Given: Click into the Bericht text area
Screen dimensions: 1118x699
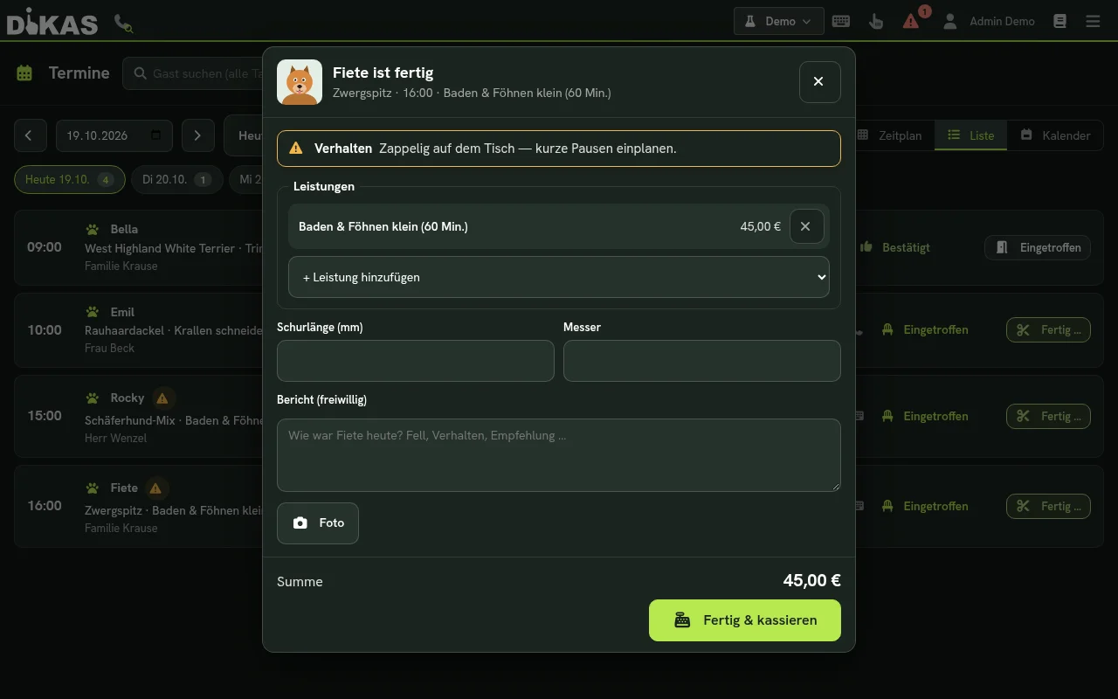Looking at the screenshot, I should pyautogui.click(x=559, y=455).
